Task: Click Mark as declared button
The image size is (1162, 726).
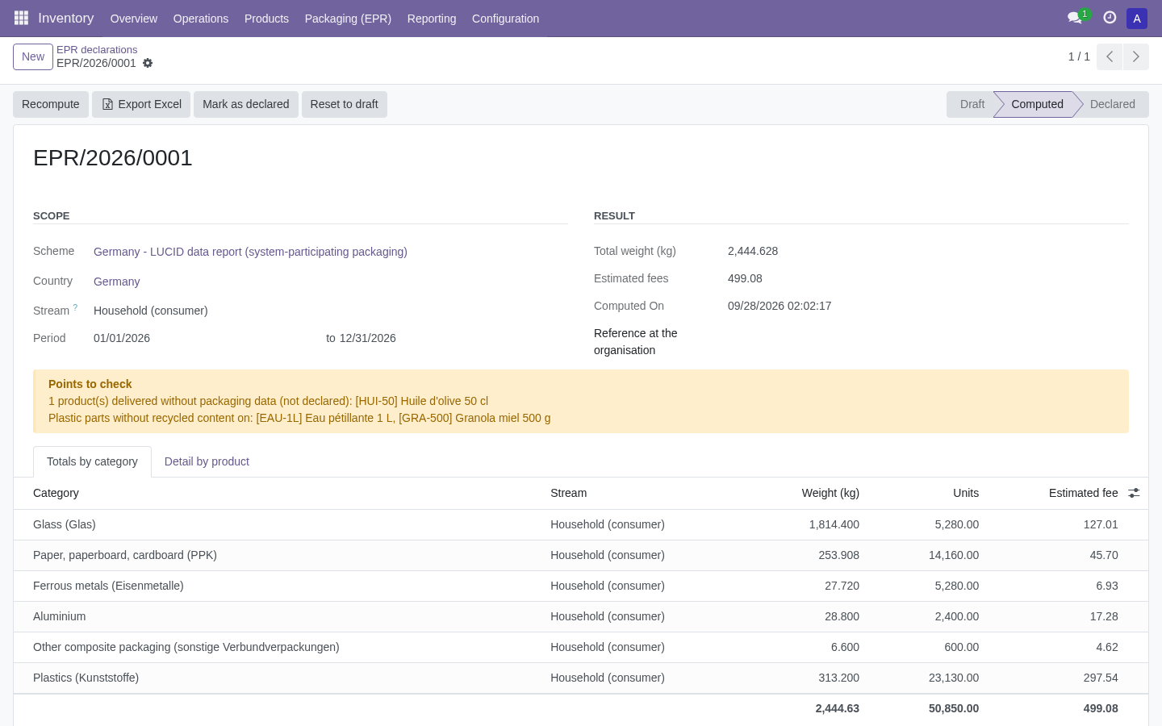Action: click(246, 104)
